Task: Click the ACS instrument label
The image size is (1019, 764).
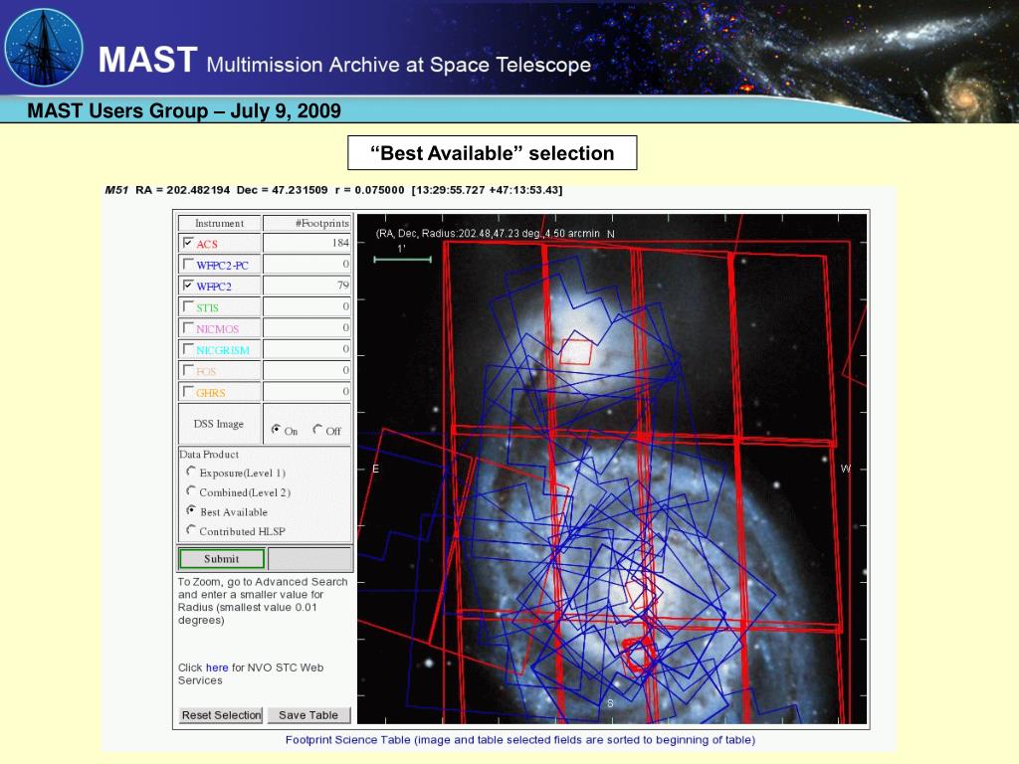Action: click(207, 245)
